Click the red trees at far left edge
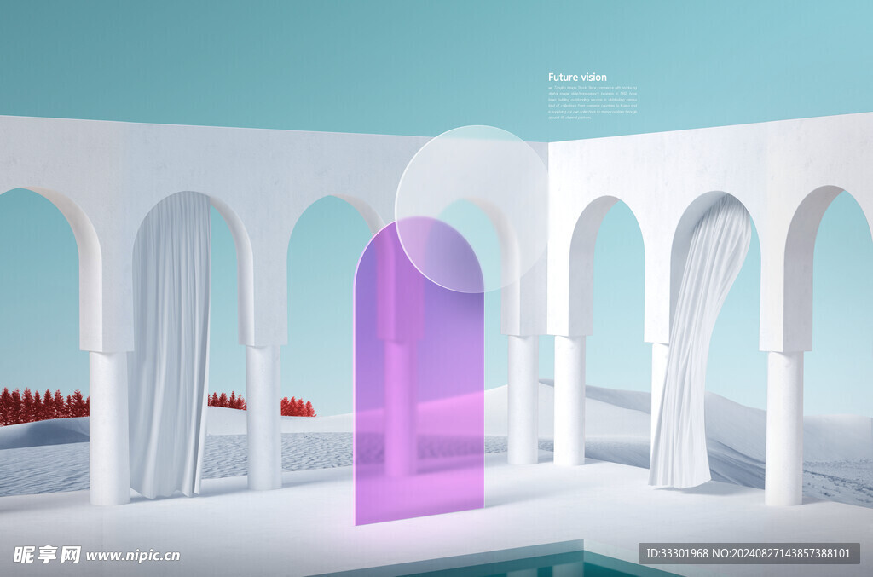This screenshot has width=873, height=577. point(43,405)
